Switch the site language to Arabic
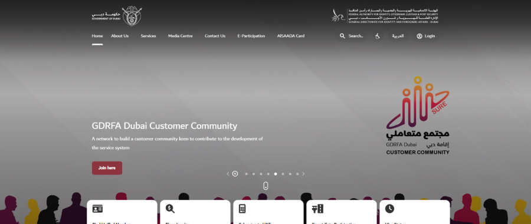This screenshot has height=224, width=531. pyautogui.click(x=398, y=36)
